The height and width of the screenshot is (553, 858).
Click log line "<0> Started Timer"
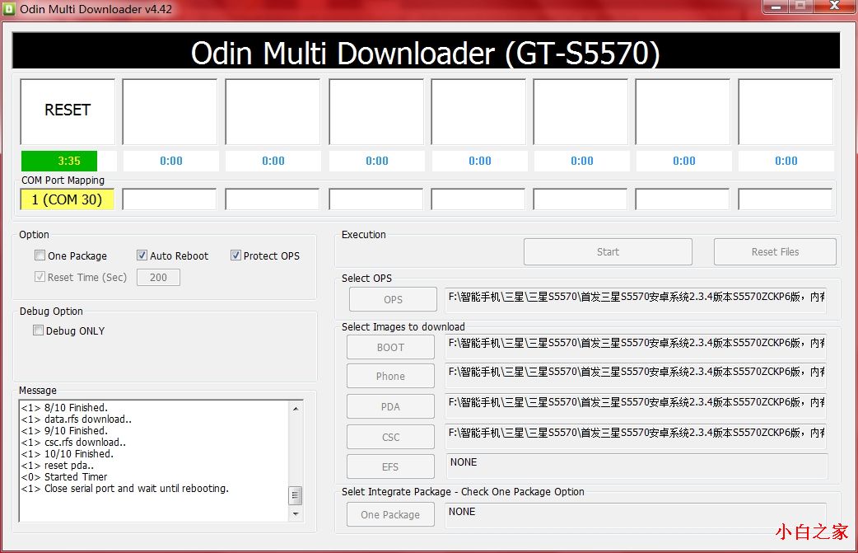[x=64, y=477]
